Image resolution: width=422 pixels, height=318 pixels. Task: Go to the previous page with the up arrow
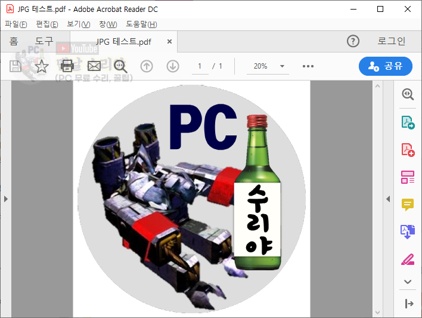tap(147, 66)
